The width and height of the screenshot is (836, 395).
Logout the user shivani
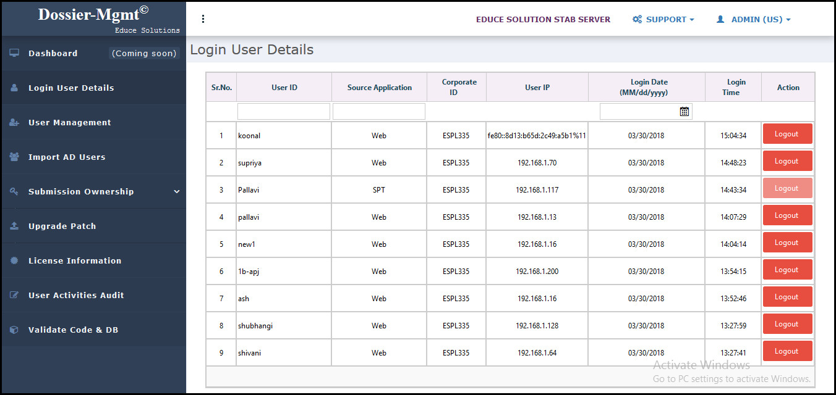787,351
